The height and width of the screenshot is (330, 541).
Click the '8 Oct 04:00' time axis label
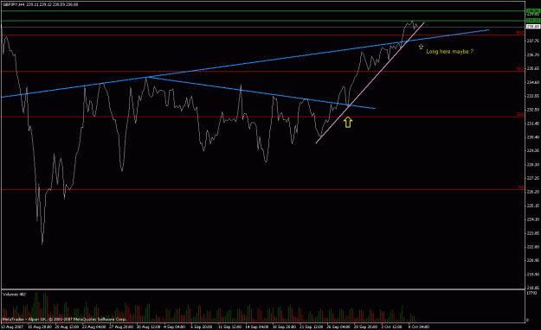click(x=419, y=327)
